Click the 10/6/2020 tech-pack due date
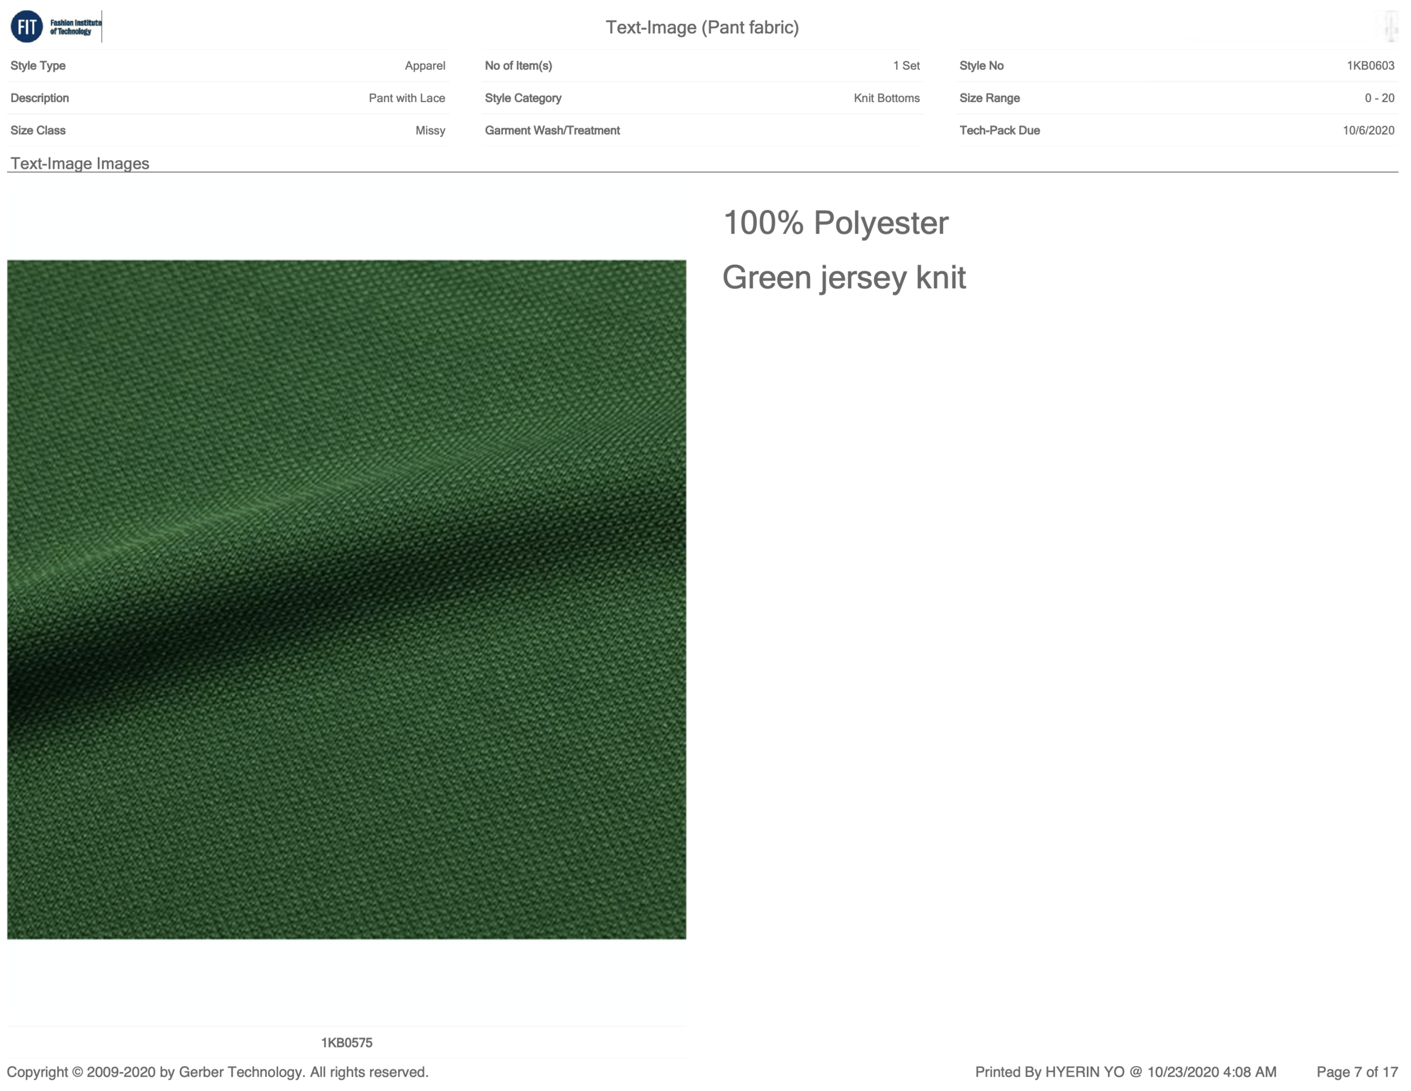 1368,130
